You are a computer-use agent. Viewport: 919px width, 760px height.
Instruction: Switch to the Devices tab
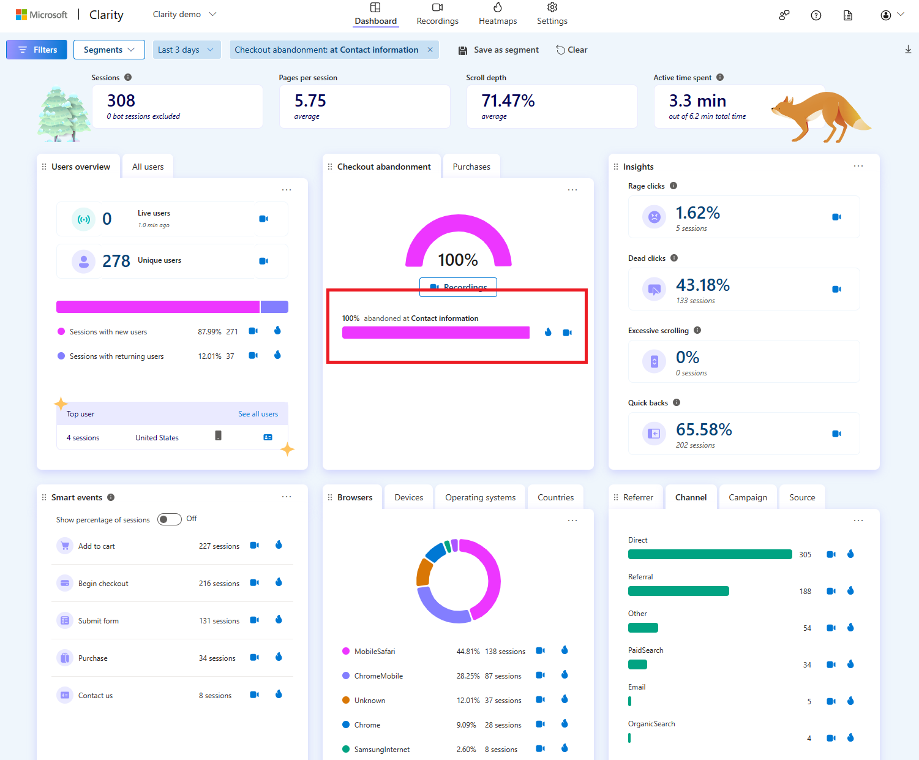[x=409, y=497]
